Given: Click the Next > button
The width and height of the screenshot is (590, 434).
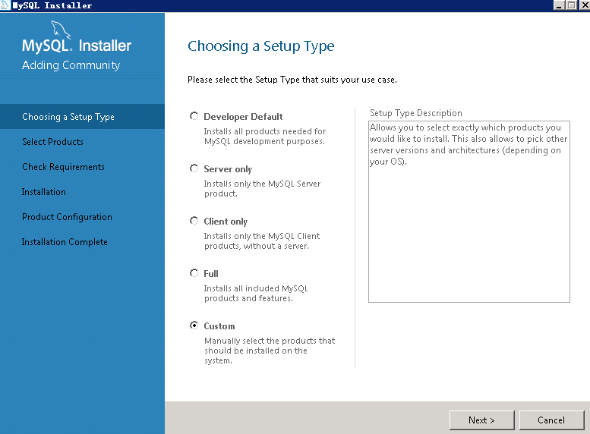Looking at the screenshot, I should click(481, 420).
